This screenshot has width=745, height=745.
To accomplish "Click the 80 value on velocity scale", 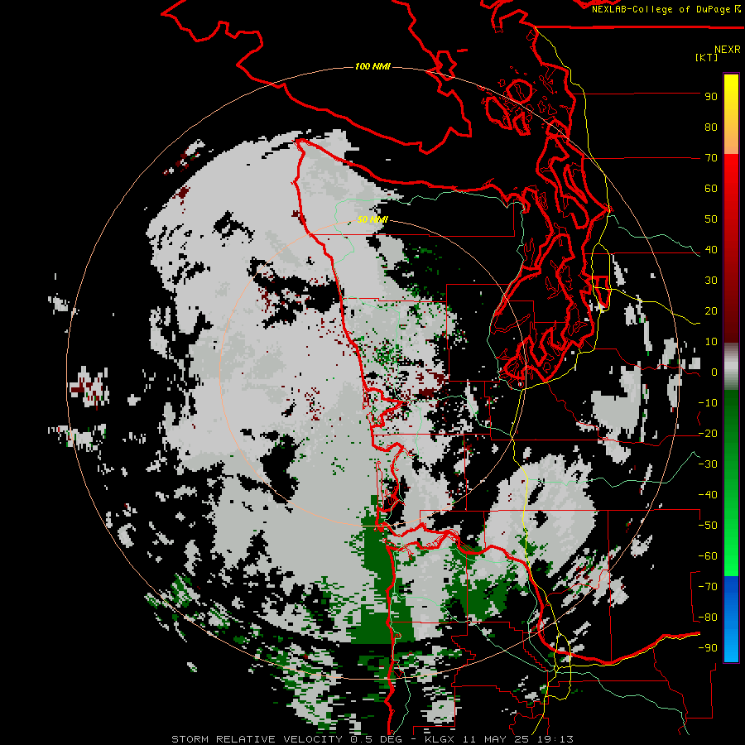I will click(711, 127).
